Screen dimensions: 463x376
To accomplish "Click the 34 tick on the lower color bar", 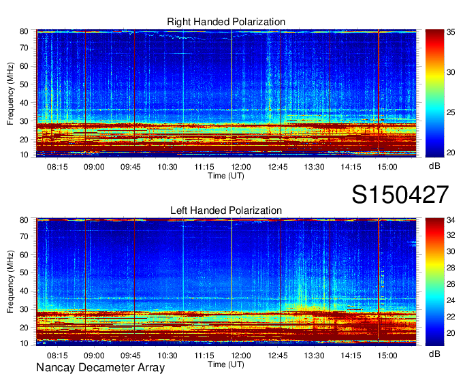I will [x=451, y=220].
